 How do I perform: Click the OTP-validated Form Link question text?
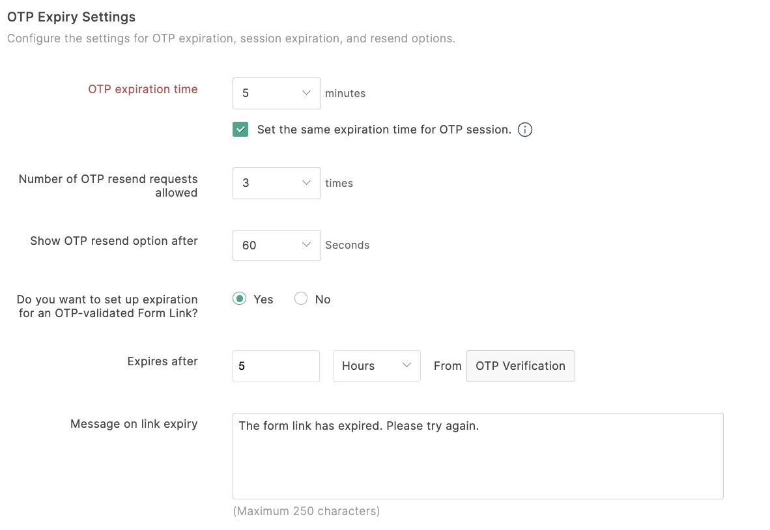[107, 306]
